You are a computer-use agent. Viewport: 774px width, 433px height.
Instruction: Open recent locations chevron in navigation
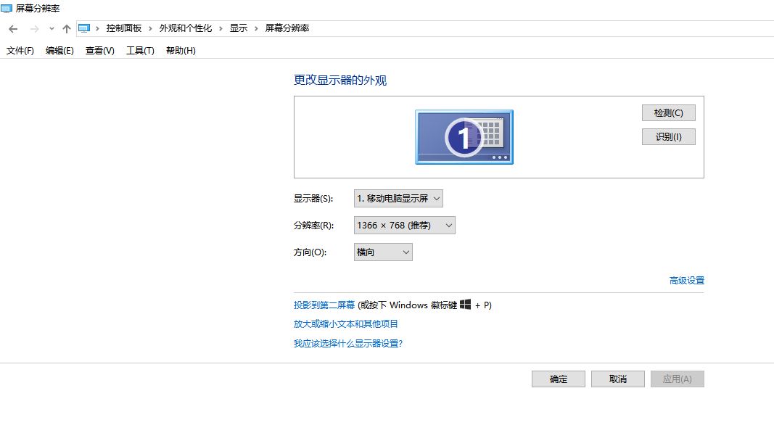(x=52, y=28)
